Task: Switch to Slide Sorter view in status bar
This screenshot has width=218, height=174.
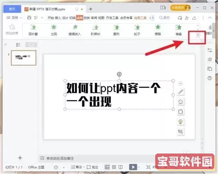Action: coord(114,167)
